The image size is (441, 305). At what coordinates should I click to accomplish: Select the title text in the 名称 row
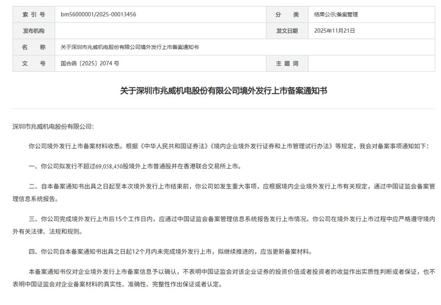[x=130, y=47]
